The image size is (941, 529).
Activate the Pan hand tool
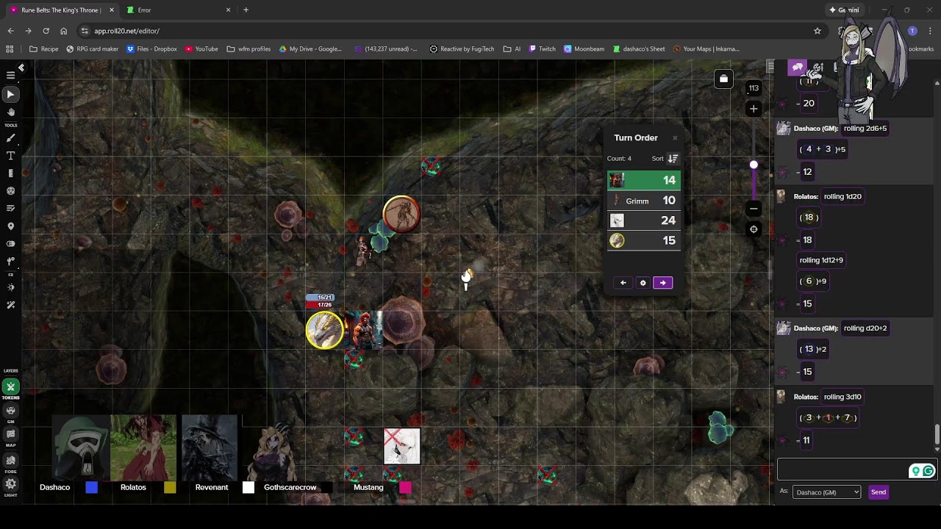point(10,112)
